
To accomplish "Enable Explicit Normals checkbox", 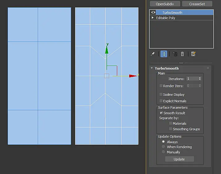I will point(161,101).
